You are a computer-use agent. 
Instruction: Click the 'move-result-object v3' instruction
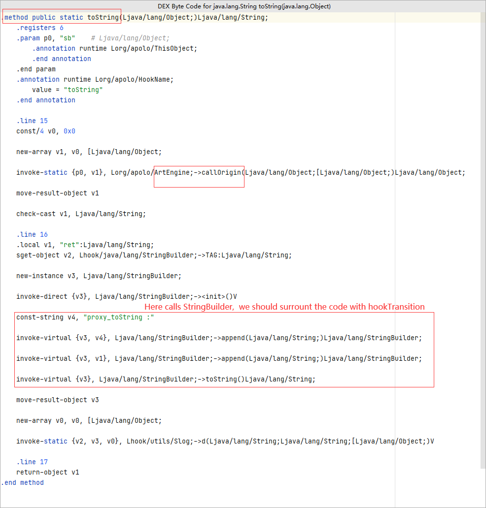point(58,400)
